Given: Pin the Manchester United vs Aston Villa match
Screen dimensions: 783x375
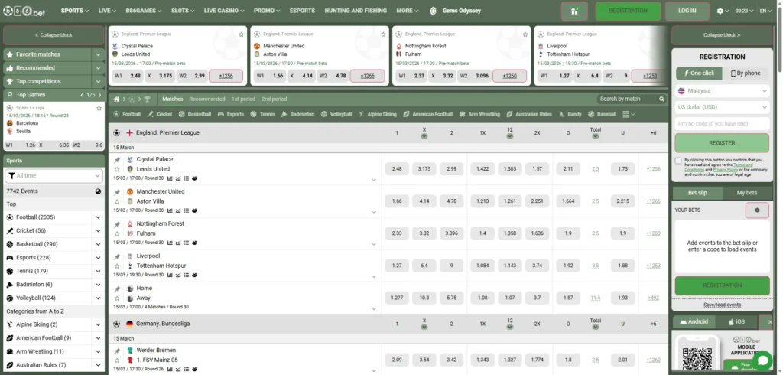Looking at the screenshot, I should click(x=117, y=192).
